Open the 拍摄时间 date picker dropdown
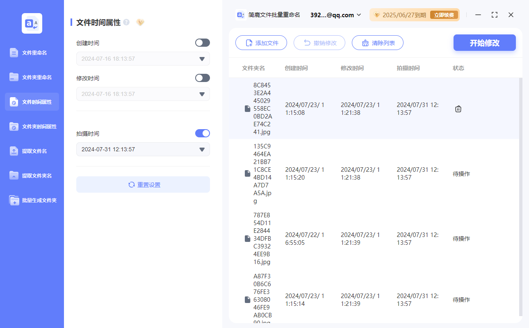Viewport: 529px width, 328px height. click(201, 149)
